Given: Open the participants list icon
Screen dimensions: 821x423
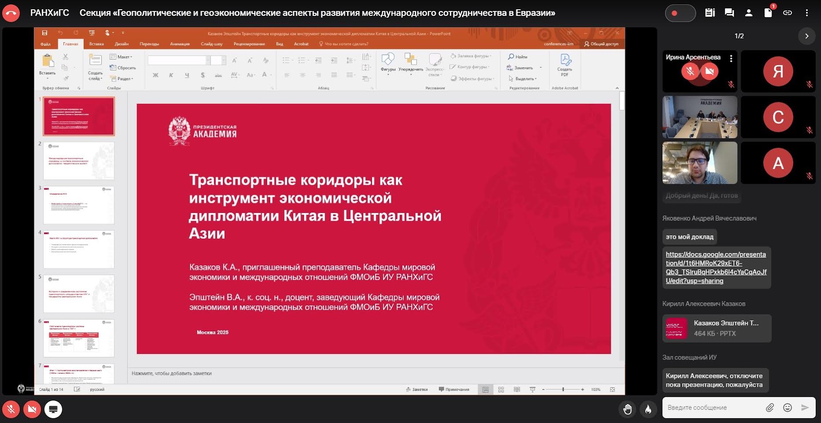Looking at the screenshot, I should 749,13.
